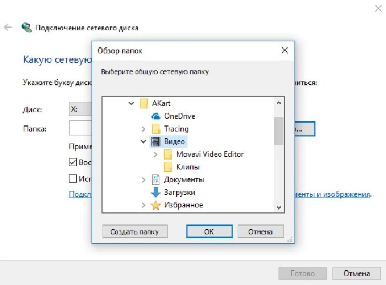Select Избранное in the tree
Viewport: 386px width, 285px height.
tap(184, 205)
